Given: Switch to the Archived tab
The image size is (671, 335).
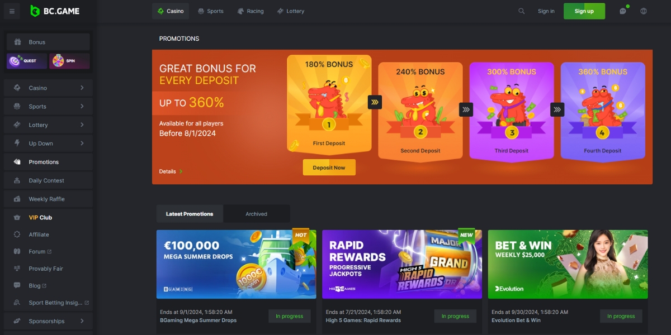Looking at the screenshot, I should point(256,214).
